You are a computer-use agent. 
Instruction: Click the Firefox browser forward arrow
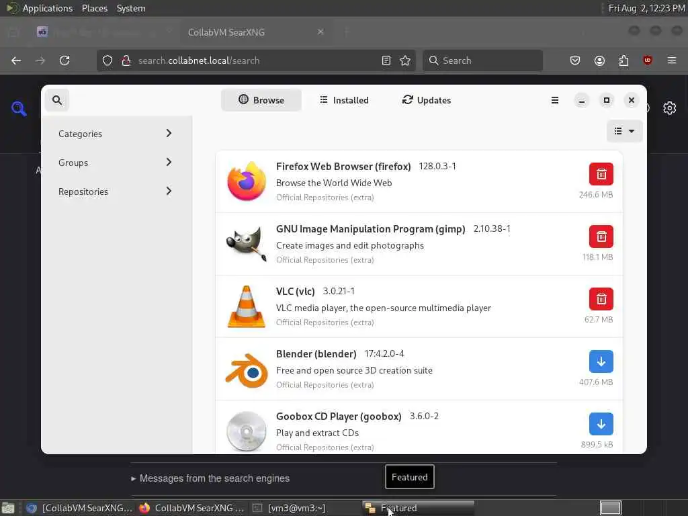pos(40,60)
